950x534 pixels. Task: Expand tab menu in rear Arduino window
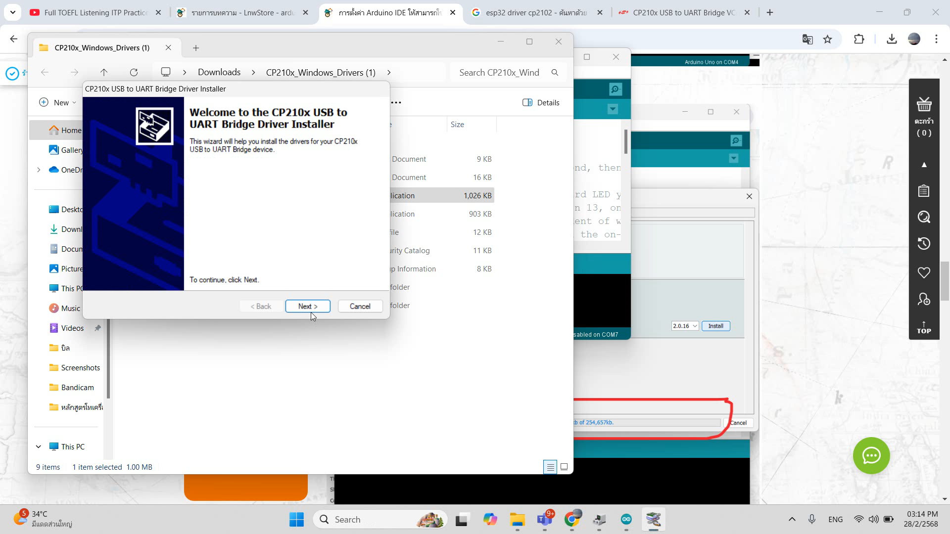click(x=733, y=158)
